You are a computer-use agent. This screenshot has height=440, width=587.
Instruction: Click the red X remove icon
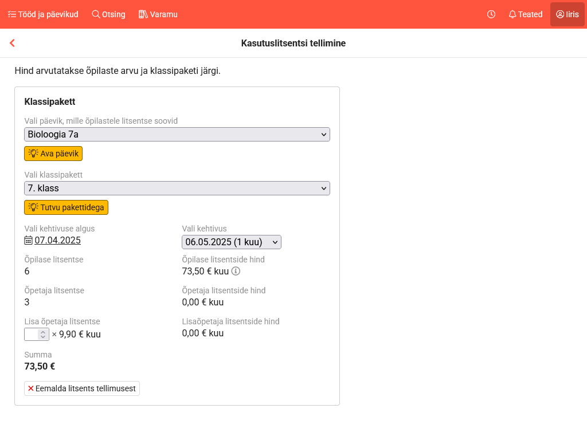click(x=31, y=388)
